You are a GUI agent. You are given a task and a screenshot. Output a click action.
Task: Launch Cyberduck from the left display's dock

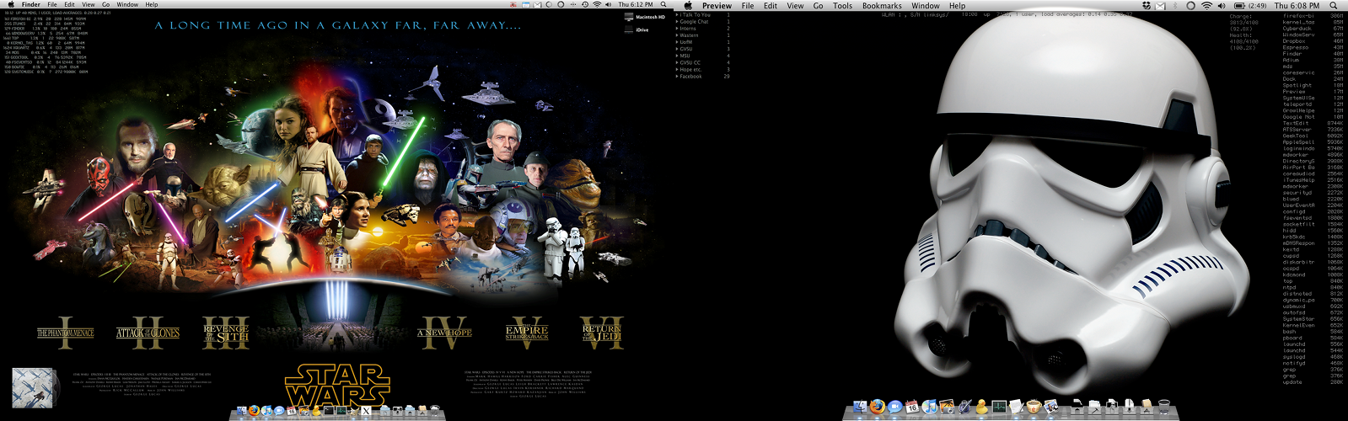pyautogui.click(x=316, y=411)
